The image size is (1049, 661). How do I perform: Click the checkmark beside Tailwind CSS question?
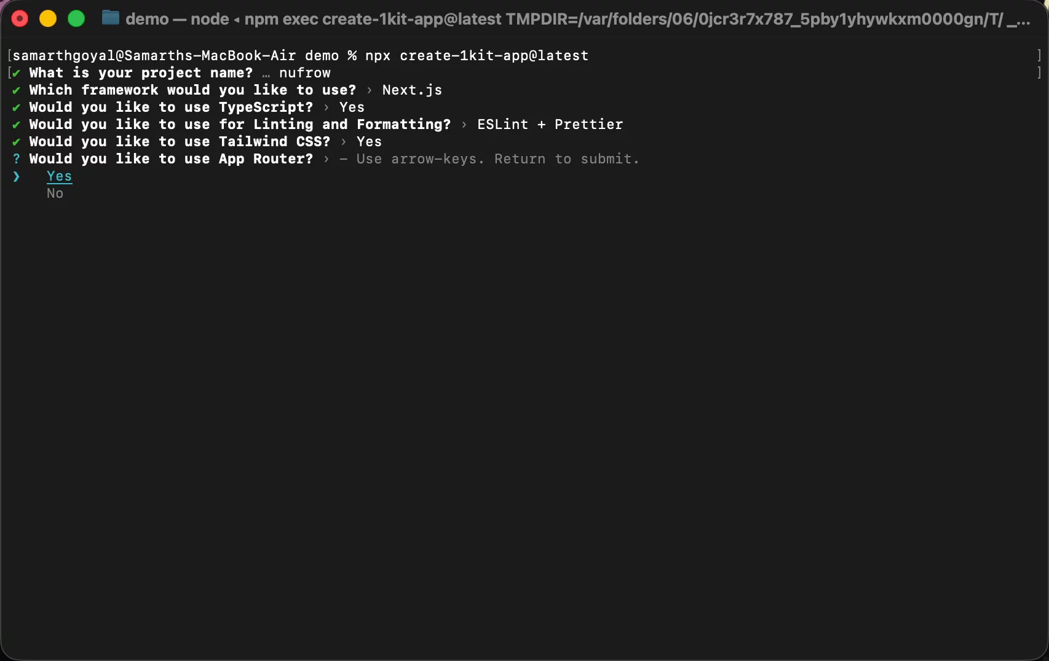pos(17,142)
